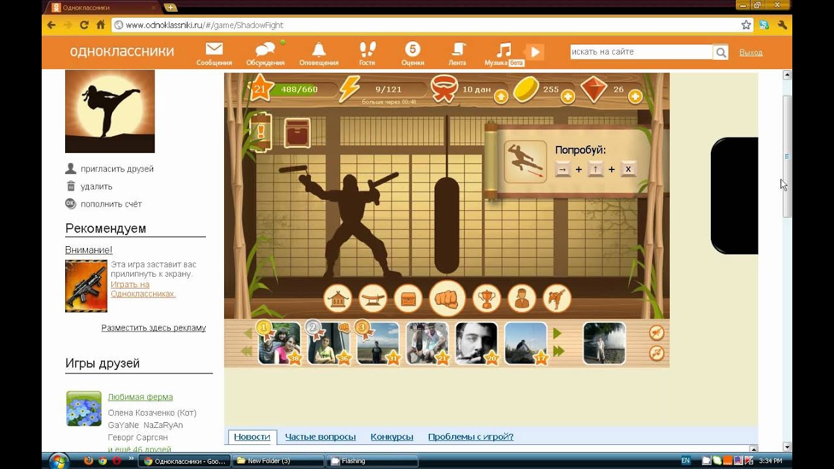The image size is (834, 469).
Task: Click the удалить link
Action: click(96, 186)
